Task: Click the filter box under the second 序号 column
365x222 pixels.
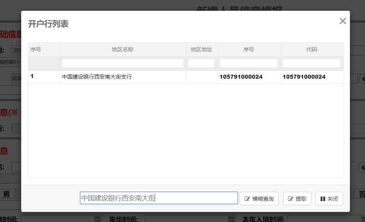Action: (x=249, y=63)
